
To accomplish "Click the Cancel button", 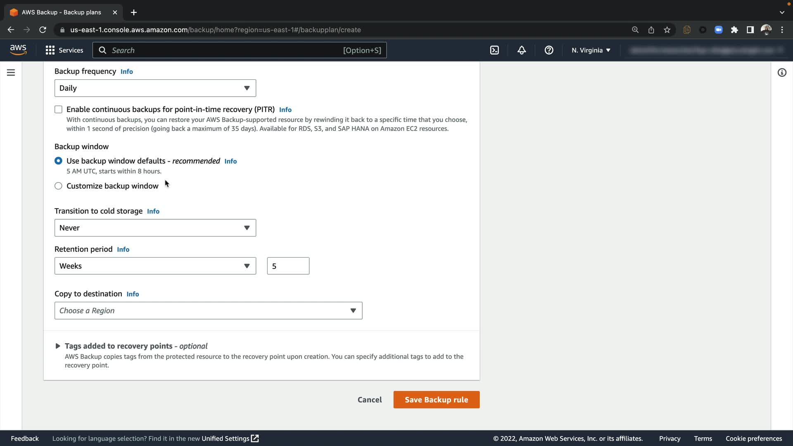I will pos(370,400).
